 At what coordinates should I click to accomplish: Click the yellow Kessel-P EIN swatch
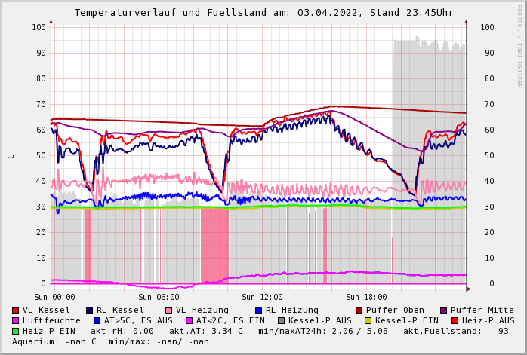(x=368, y=321)
